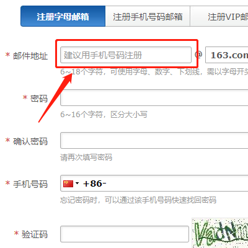
Task: Click the 忘记密码时 phone hint text
Action: 138,200
